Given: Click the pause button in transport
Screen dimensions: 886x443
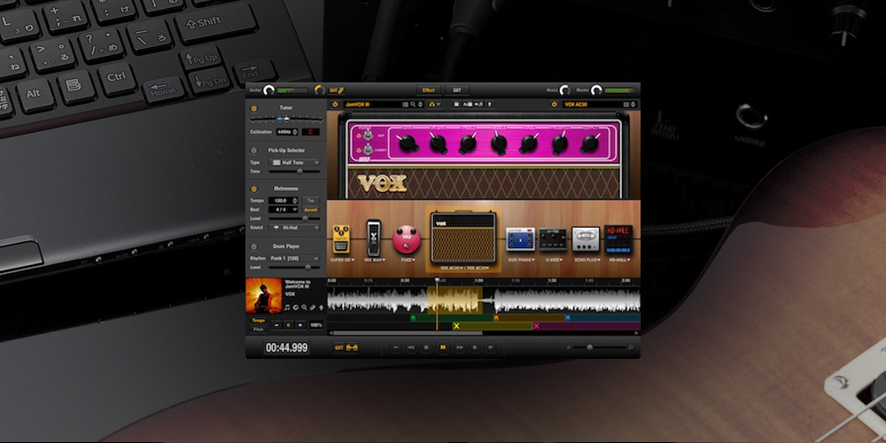Looking at the screenshot, I should click(x=443, y=347).
